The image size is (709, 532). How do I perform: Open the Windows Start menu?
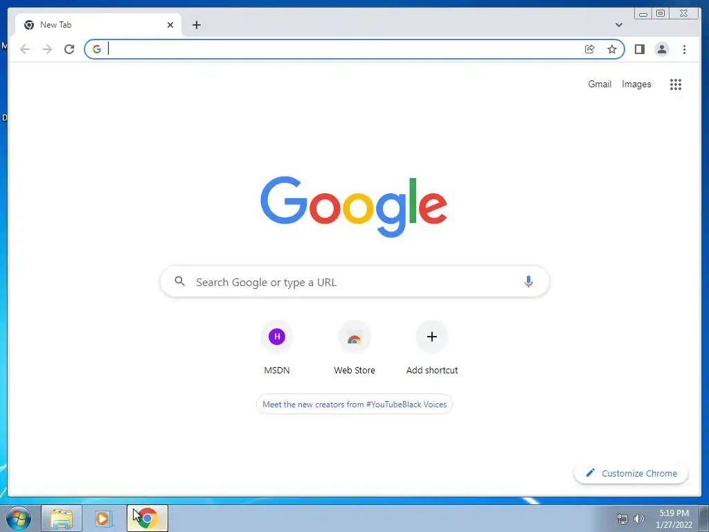(18, 518)
